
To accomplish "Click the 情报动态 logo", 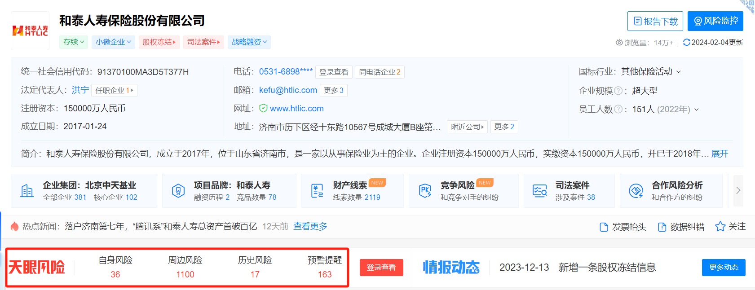I will click(x=451, y=267).
